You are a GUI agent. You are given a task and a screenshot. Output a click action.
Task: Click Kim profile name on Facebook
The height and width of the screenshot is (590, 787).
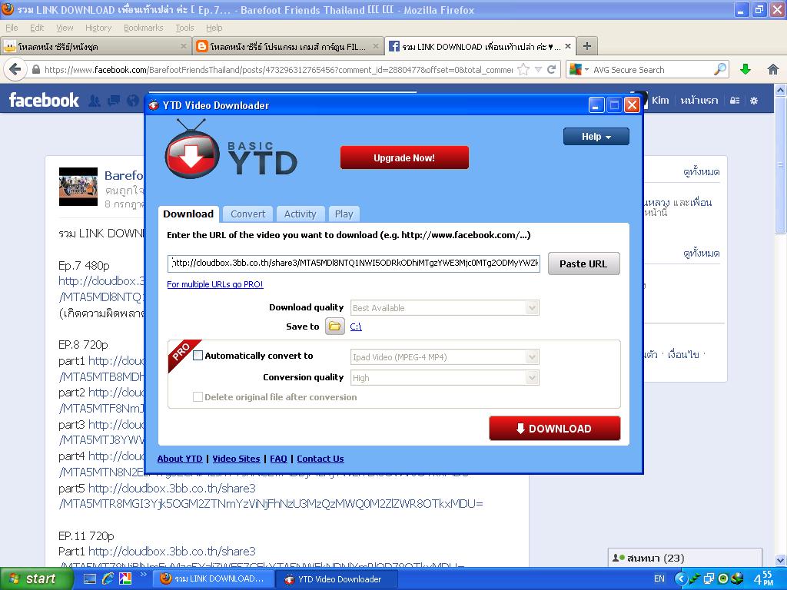(x=660, y=101)
